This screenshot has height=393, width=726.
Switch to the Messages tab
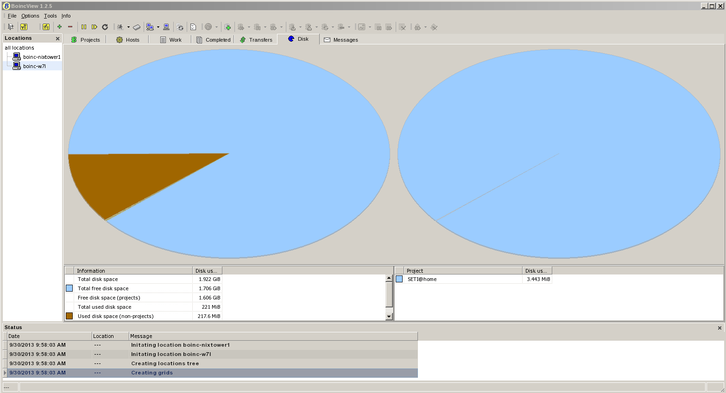point(341,40)
